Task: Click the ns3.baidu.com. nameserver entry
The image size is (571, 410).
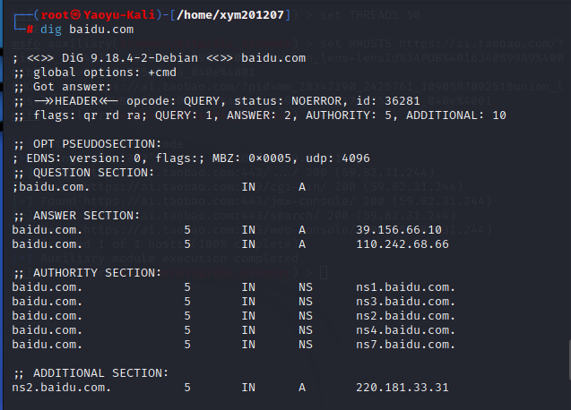Action: click(406, 302)
